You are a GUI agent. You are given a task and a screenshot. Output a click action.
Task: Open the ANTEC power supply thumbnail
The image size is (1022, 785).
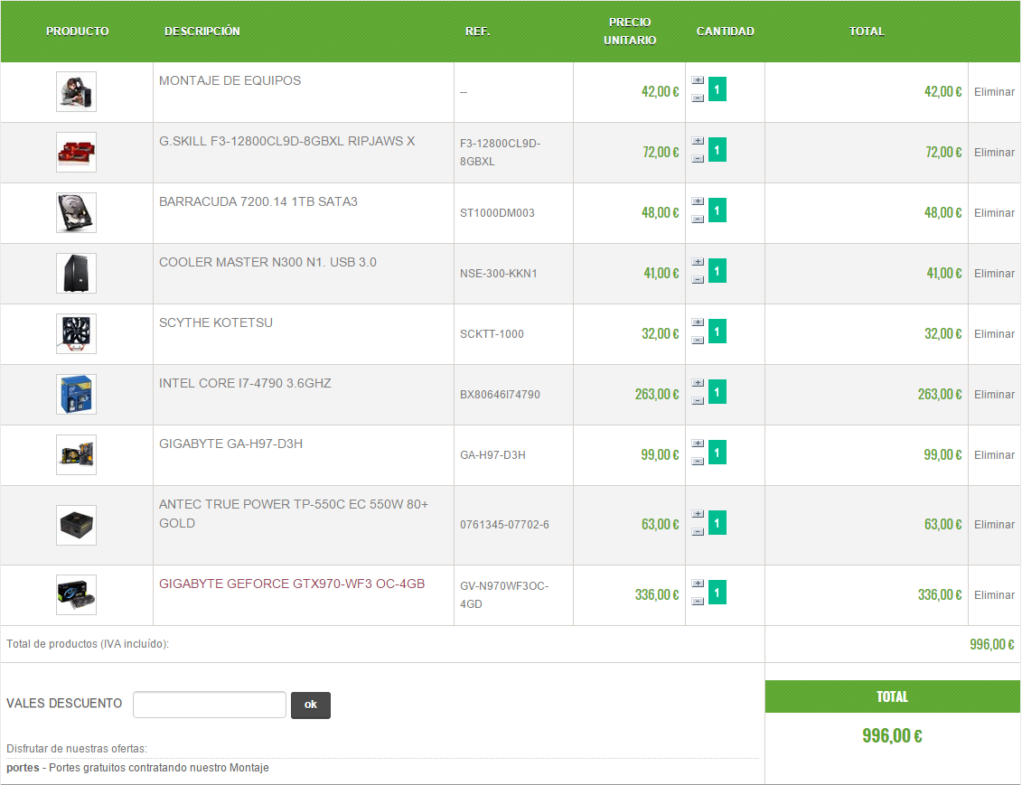76,525
